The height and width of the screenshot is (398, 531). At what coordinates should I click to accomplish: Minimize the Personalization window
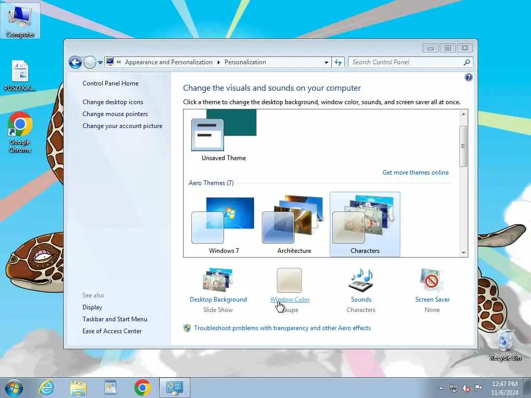pos(430,48)
